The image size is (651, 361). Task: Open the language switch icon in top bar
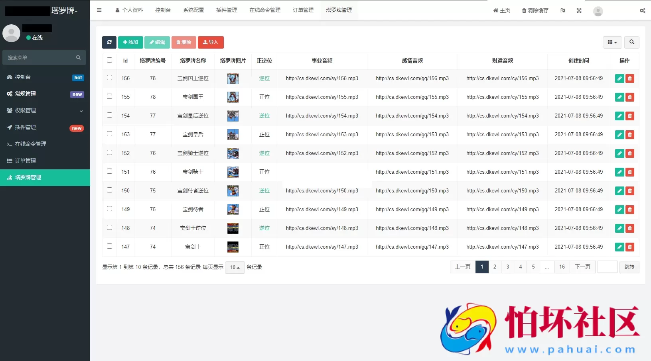point(562,11)
